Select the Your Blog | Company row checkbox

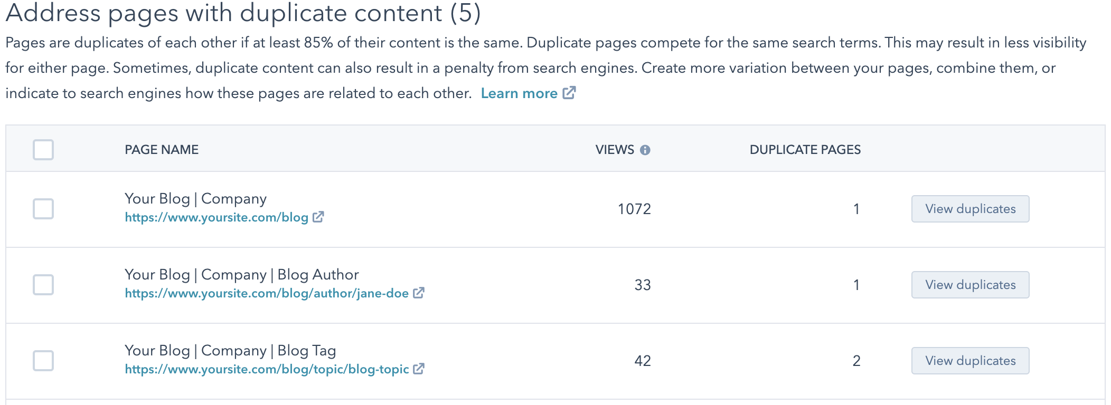43,209
